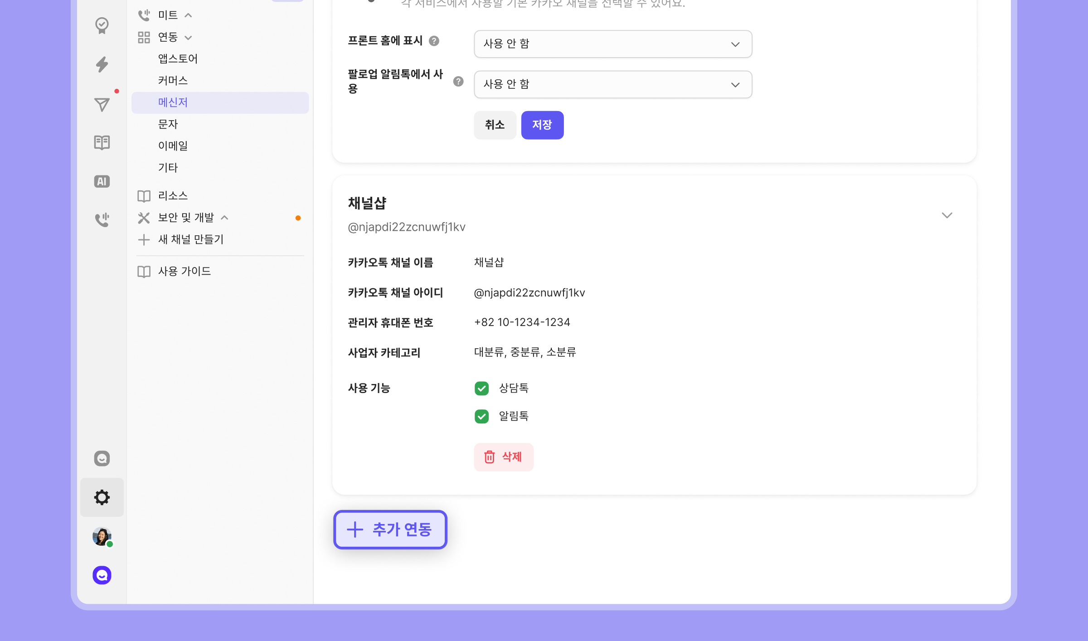Open the paper plane marketing icon
This screenshot has height=641, width=1088.
102,104
